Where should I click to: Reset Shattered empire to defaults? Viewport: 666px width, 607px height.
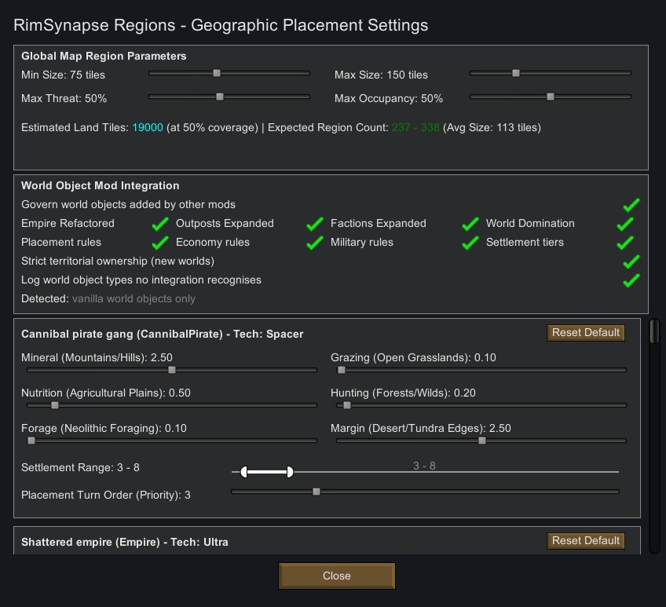[x=586, y=541]
